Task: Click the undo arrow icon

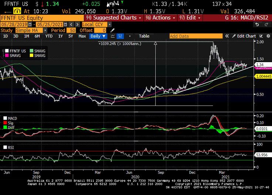Action: click(257, 25)
